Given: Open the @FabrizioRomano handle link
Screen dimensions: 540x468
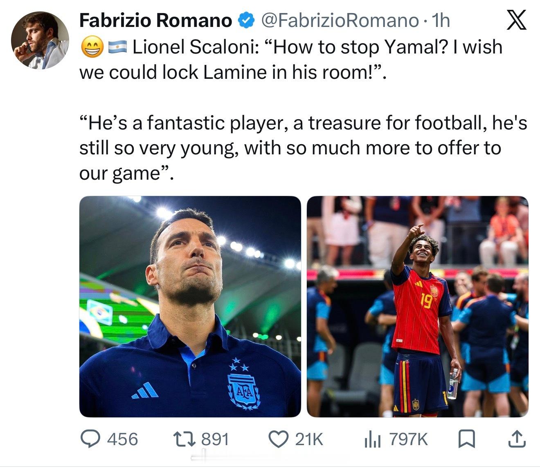Looking at the screenshot, I should click(340, 20).
